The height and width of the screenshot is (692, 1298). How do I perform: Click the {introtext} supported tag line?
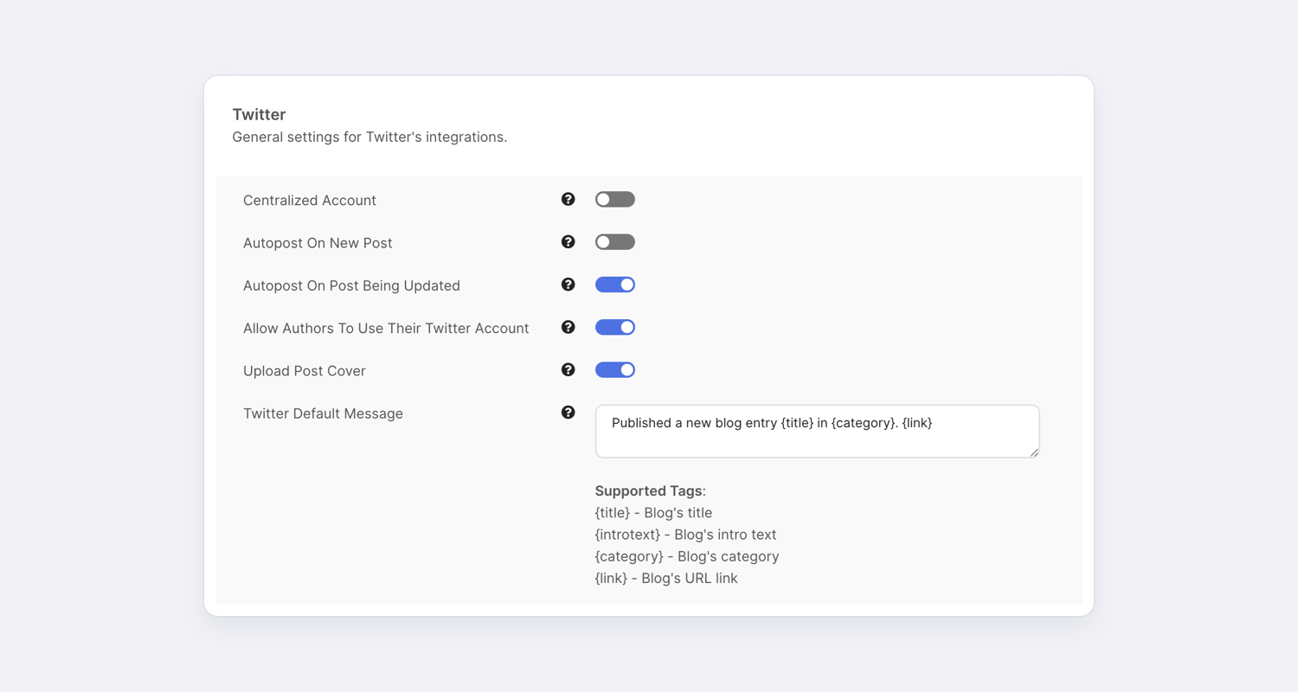tap(685, 535)
